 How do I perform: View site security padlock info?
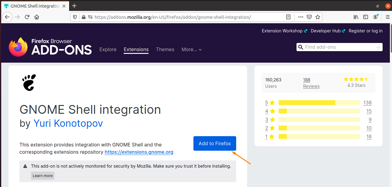click(84, 17)
